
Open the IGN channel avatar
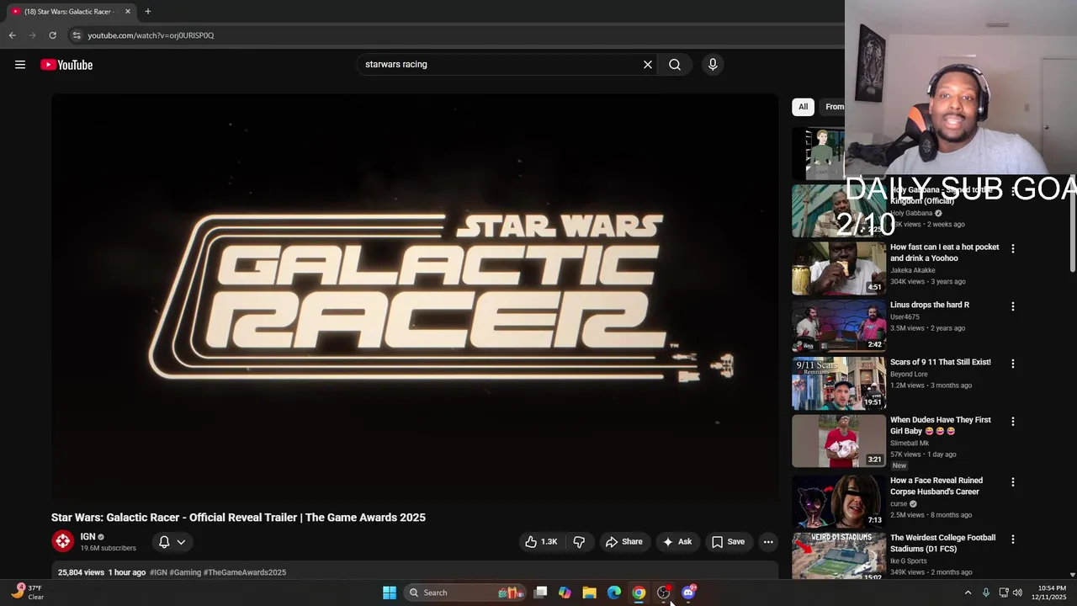(62, 542)
